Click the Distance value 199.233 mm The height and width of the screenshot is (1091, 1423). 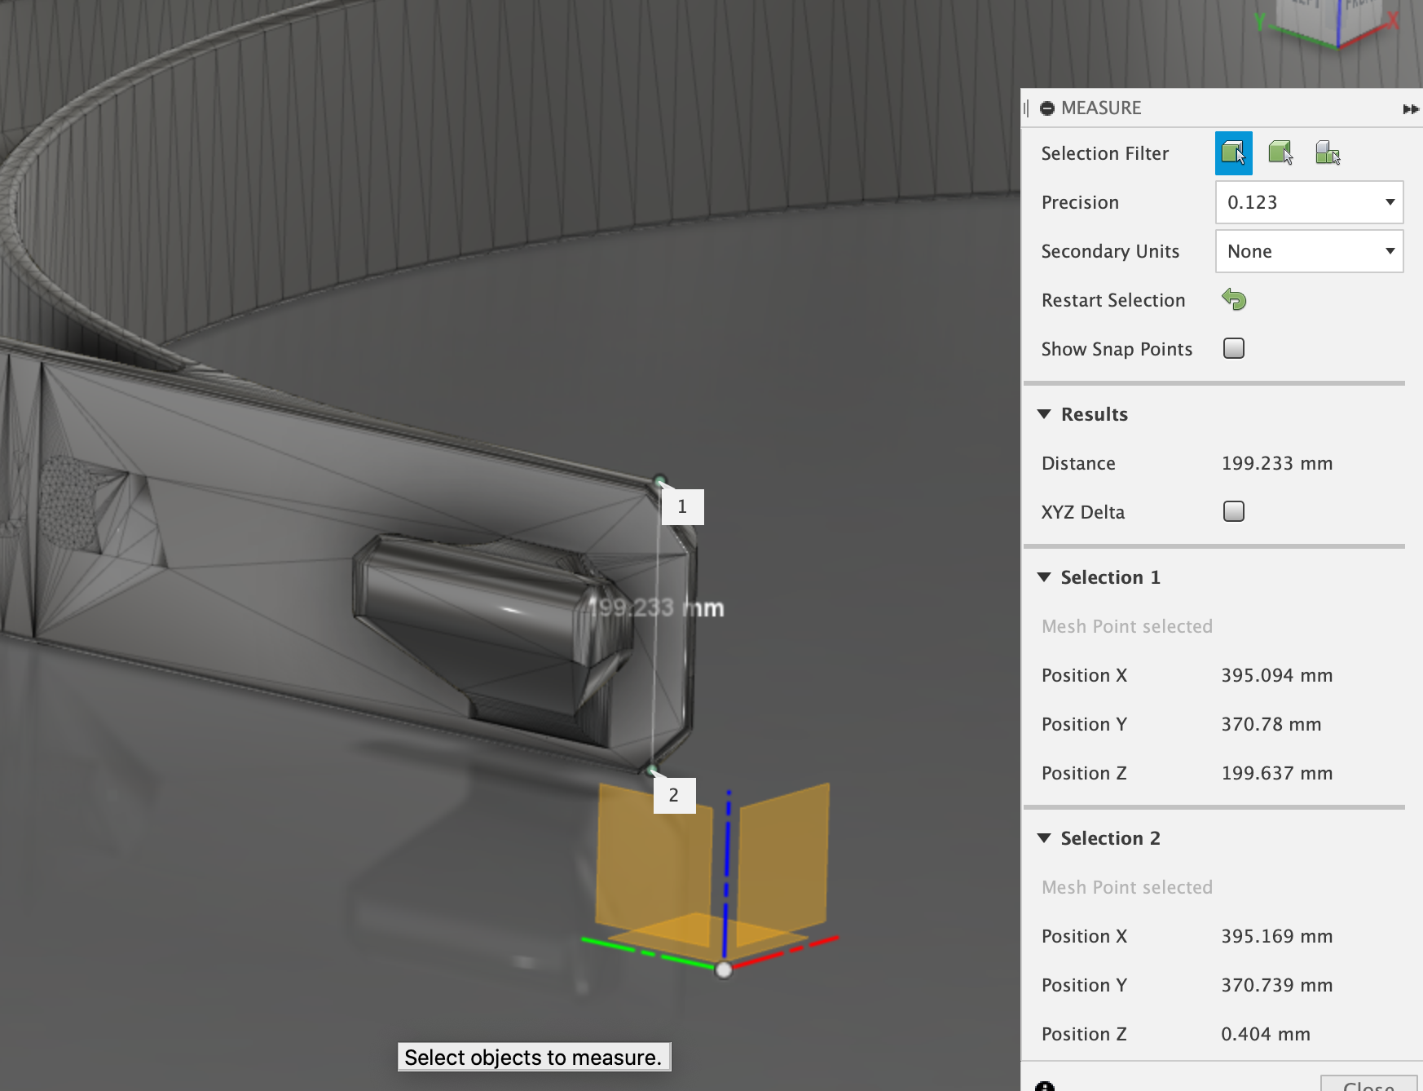1276,463
